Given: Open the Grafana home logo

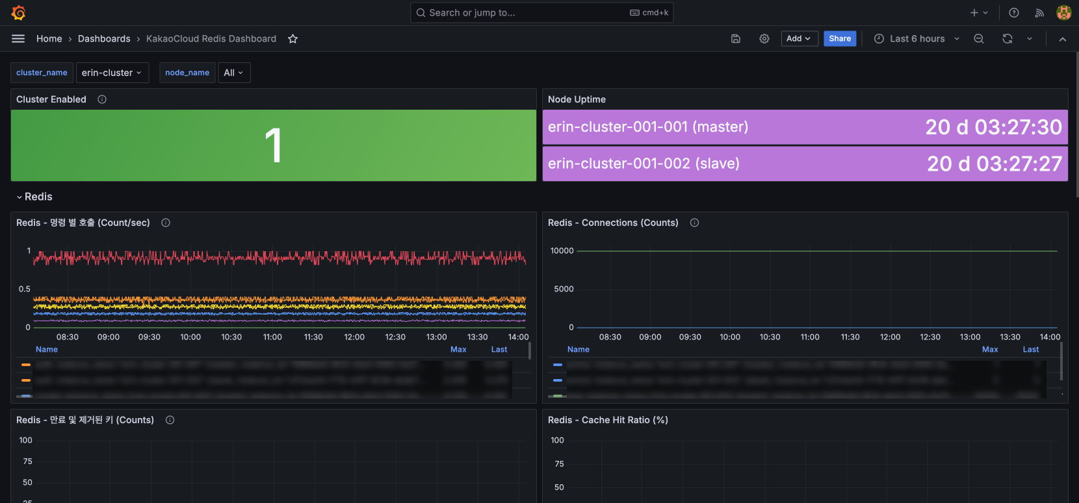Looking at the screenshot, I should 18,12.
